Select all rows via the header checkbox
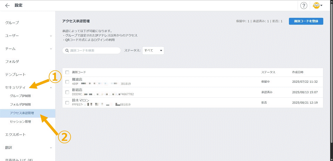This screenshot has height=161, width=333. (67, 72)
